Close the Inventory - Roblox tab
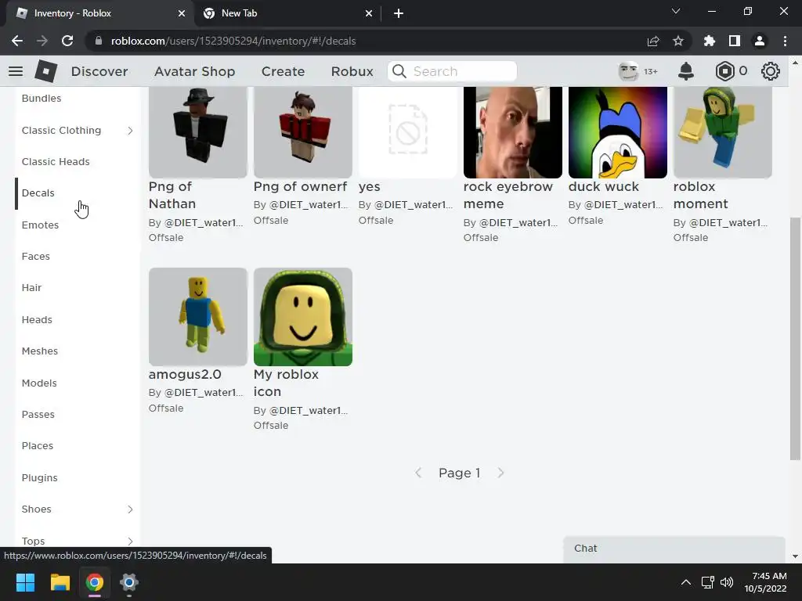Image resolution: width=802 pixels, height=601 pixels. 182,14
